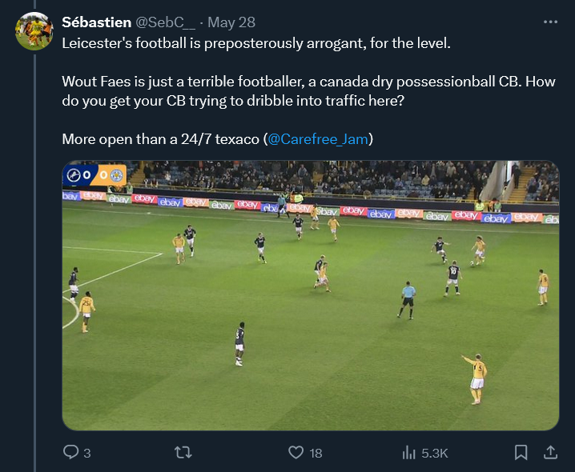Click the reply count of 3
Image resolution: width=575 pixels, height=472 pixels.
coord(86,453)
